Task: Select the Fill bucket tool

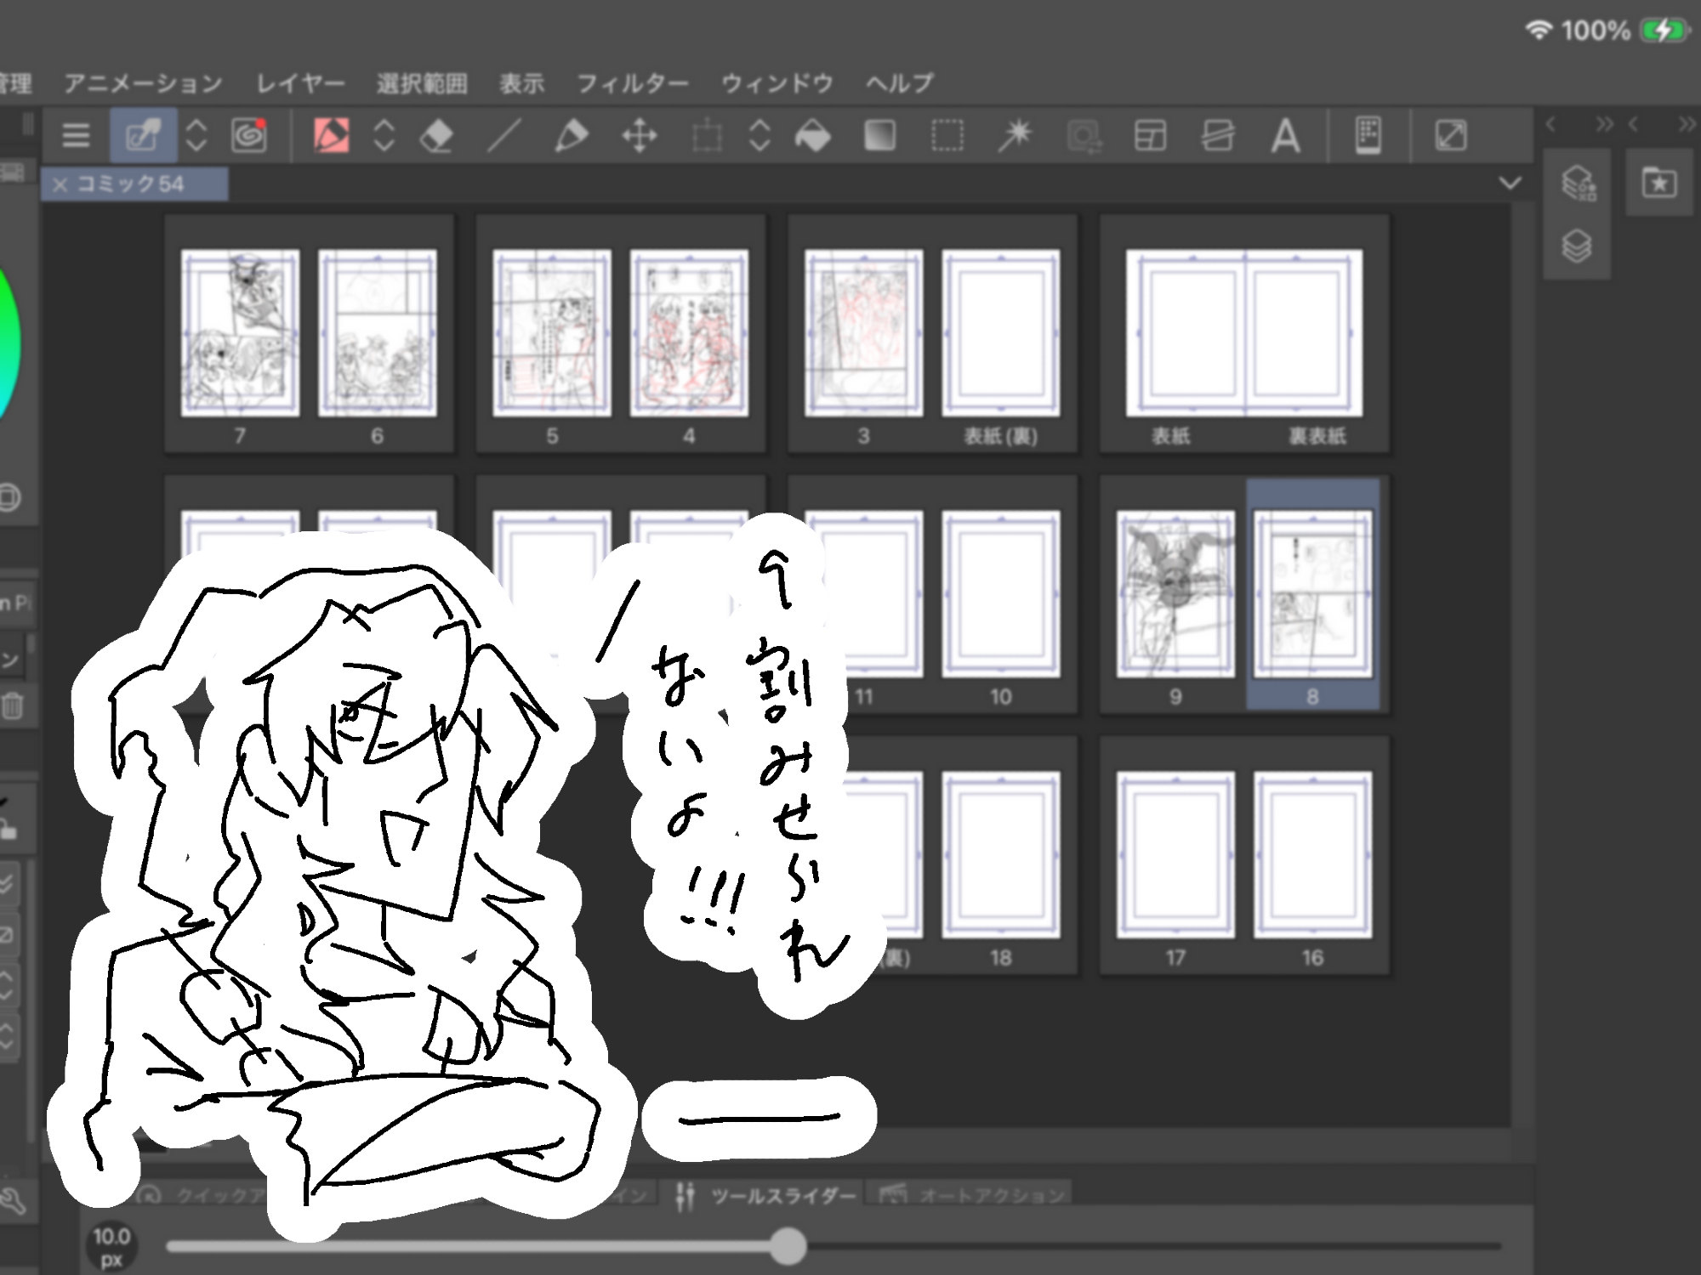Action: pos(812,135)
